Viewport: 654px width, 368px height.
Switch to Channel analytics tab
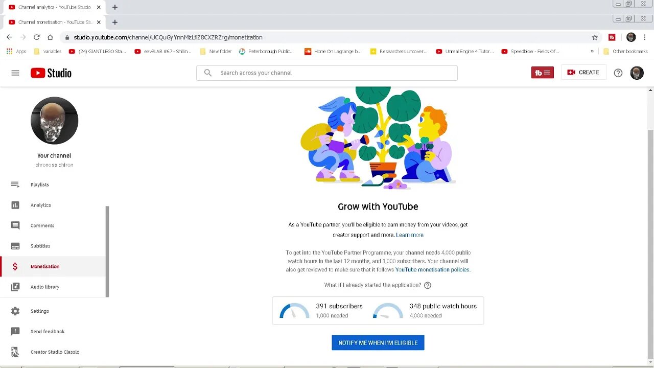54,7
